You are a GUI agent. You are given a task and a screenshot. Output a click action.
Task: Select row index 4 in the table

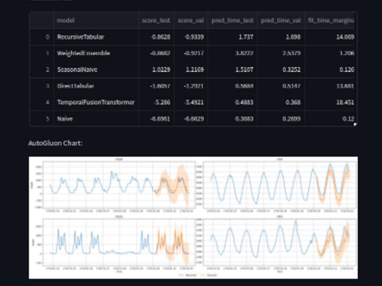[41, 102]
